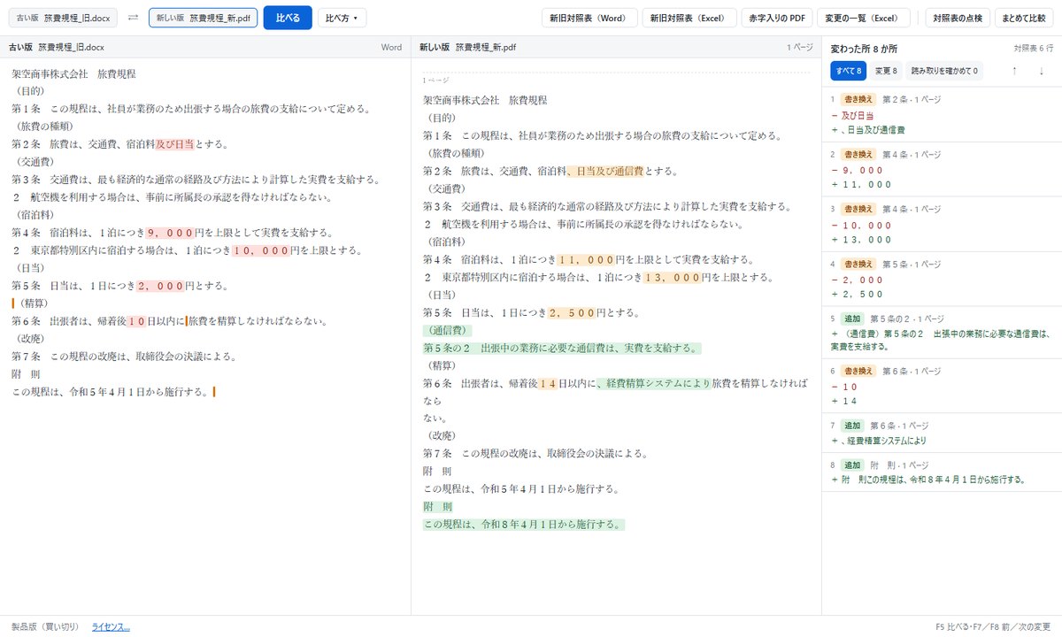The width and height of the screenshot is (1062, 637).
Task: Click highlighted 及び日当 in old version
Action: 174,144
